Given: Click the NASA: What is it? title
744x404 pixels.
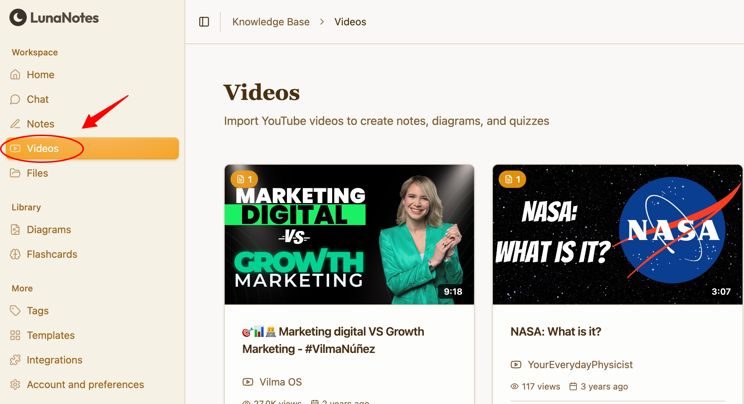Looking at the screenshot, I should tap(555, 331).
